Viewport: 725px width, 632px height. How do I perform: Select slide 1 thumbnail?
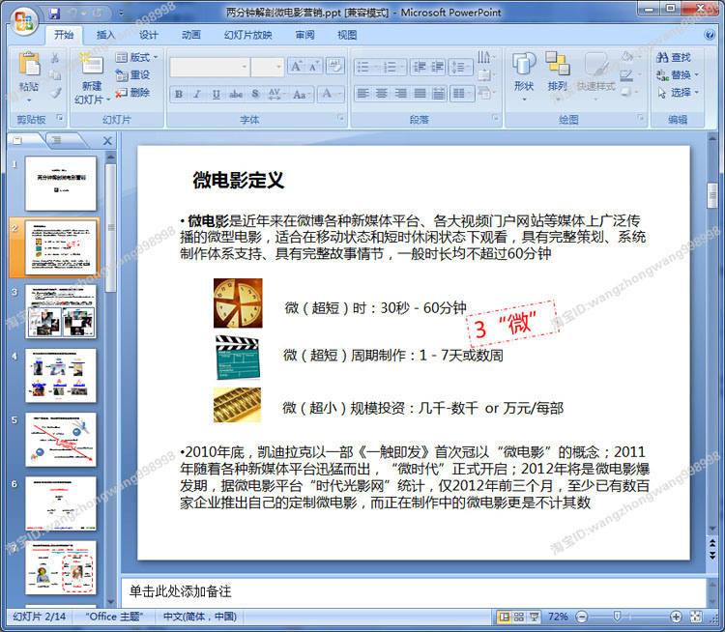coord(61,184)
